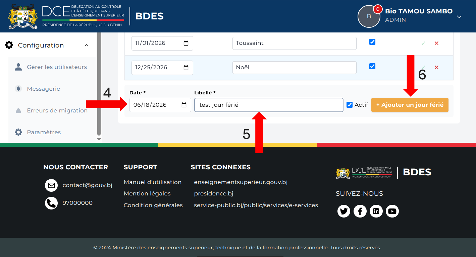Click the Libellé field containing test jour férié

269,105
